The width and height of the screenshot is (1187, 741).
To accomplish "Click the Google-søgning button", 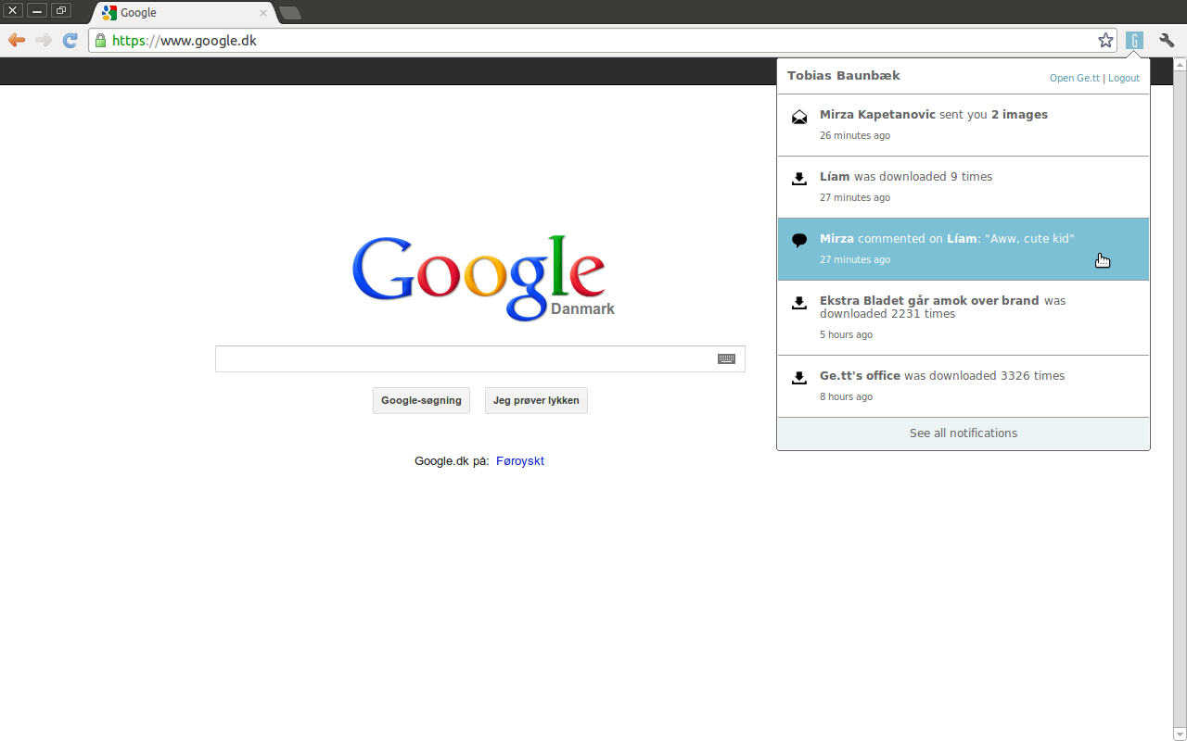I will [x=421, y=400].
